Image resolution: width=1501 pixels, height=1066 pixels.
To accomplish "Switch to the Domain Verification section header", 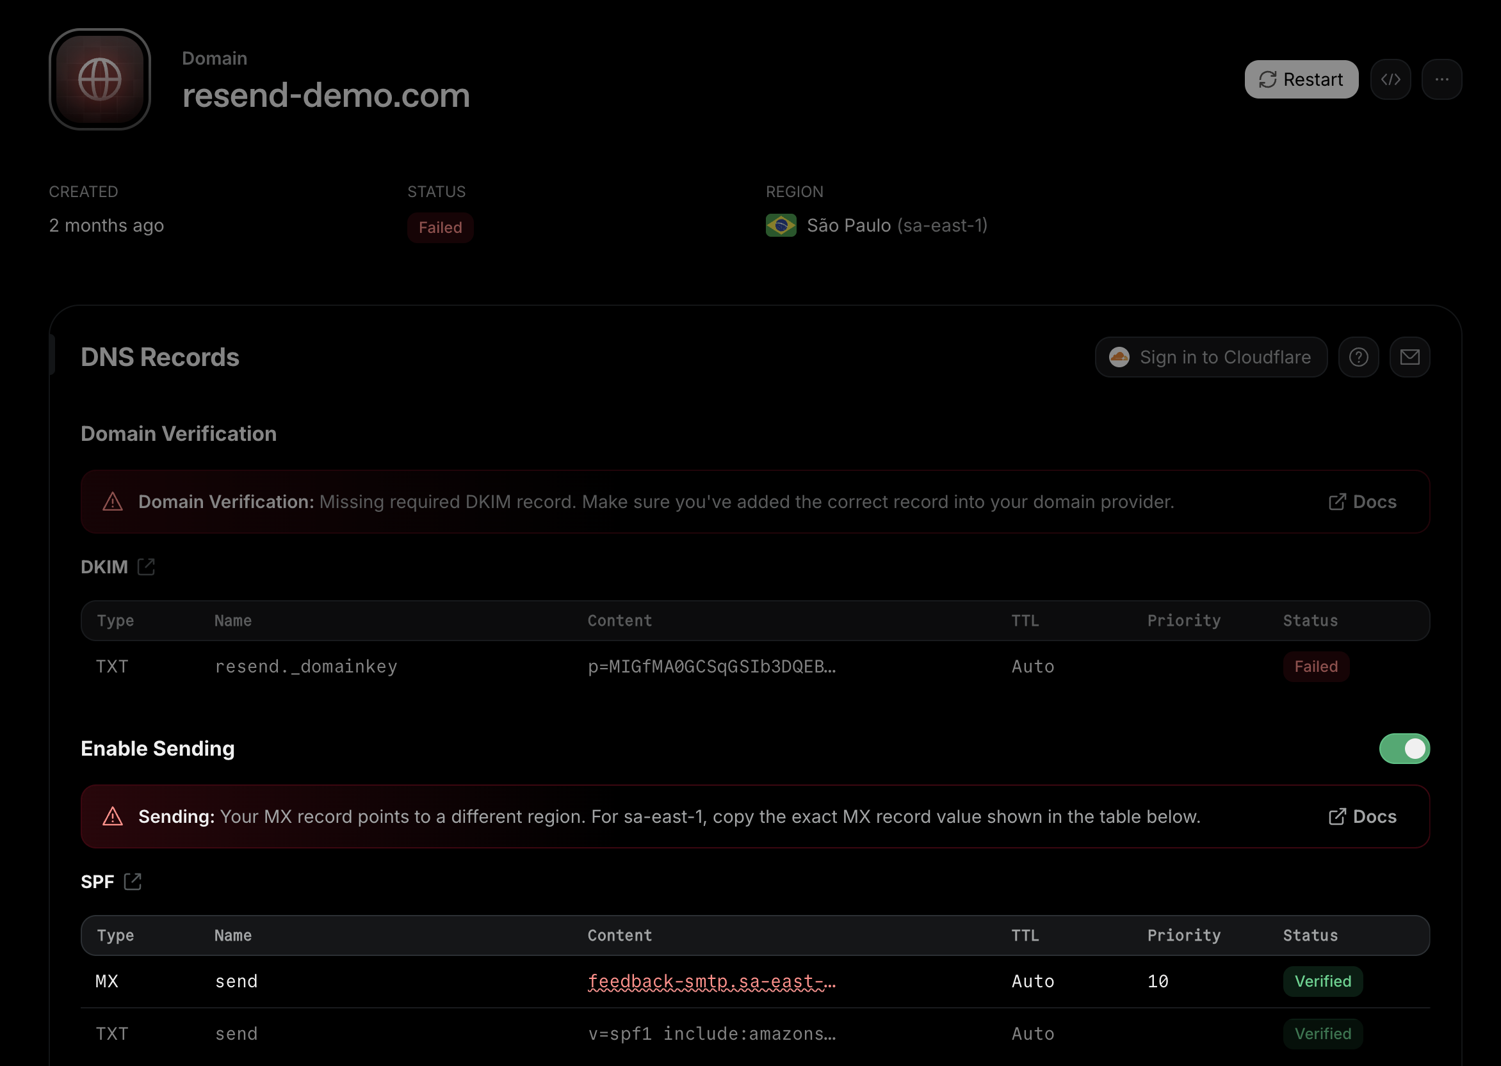I will coord(179,433).
